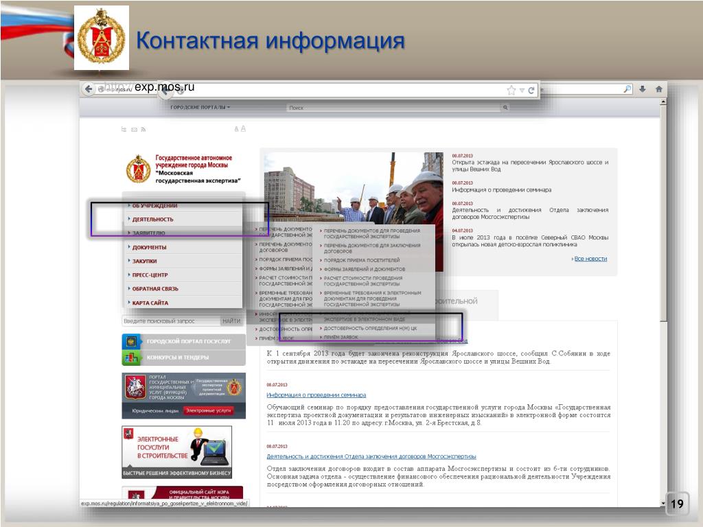Image resolution: width=703 pixels, height=527 pixels.
Task: Select submenu Порядок приема посетителей
Action: (361, 260)
